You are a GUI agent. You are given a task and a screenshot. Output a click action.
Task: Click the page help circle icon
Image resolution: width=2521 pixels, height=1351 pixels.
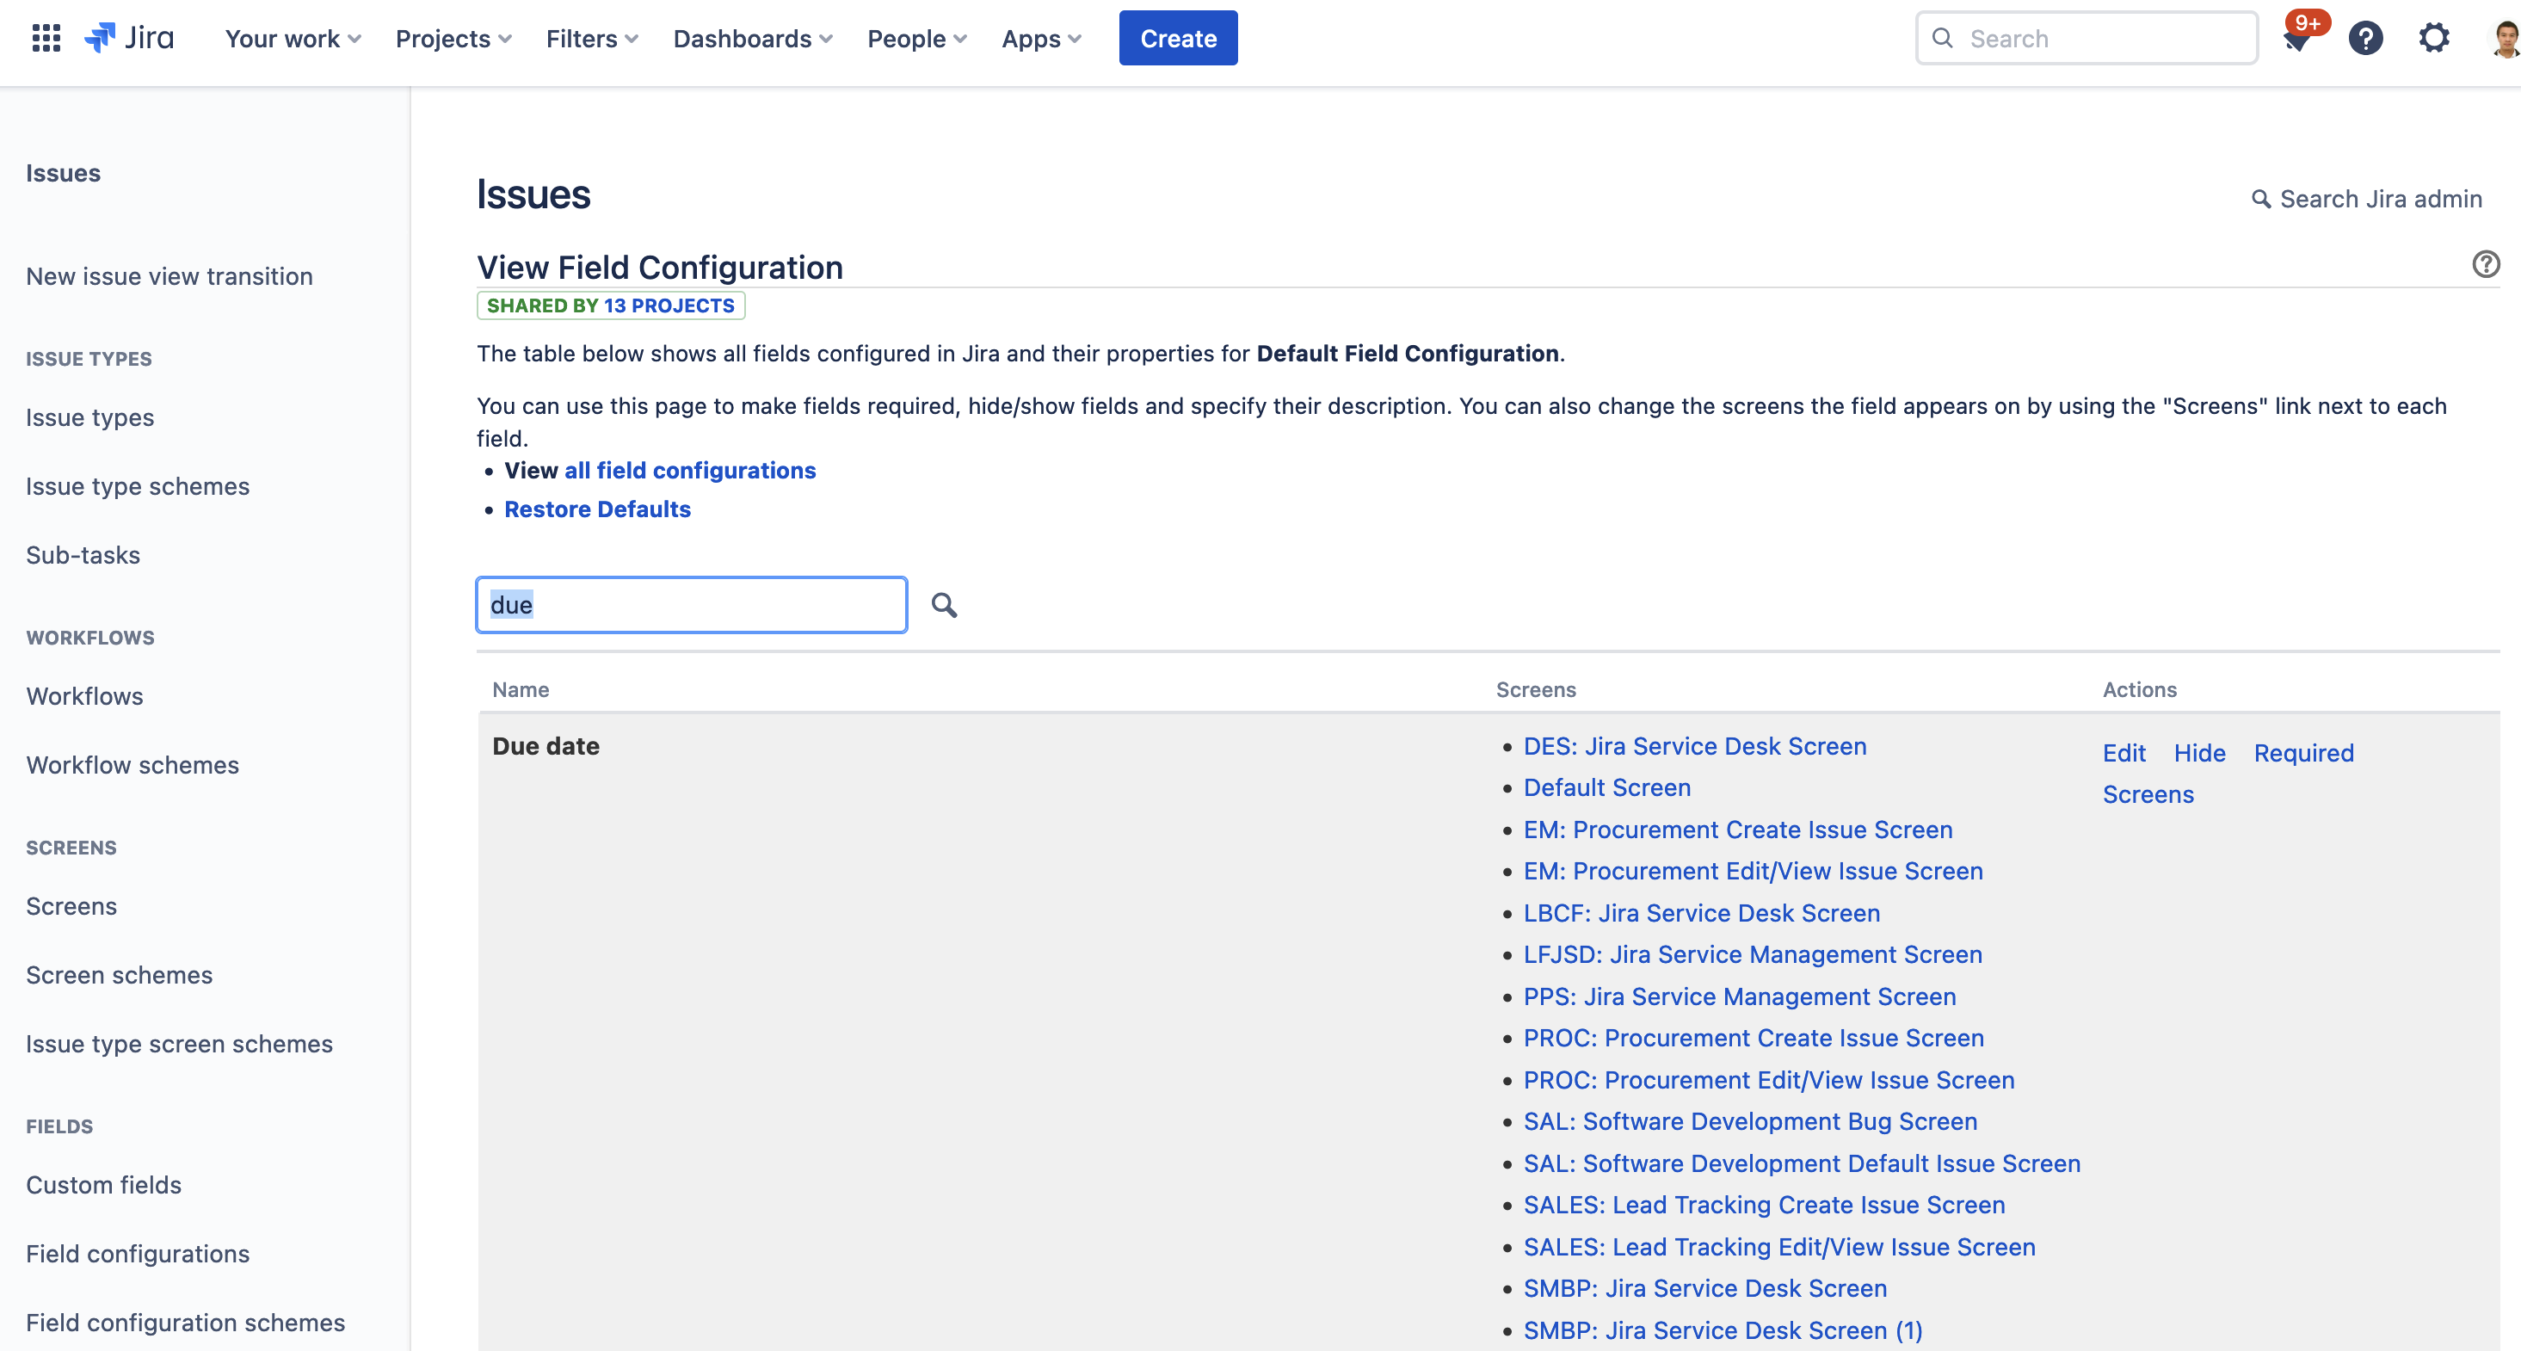pyautogui.click(x=2485, y=264)
